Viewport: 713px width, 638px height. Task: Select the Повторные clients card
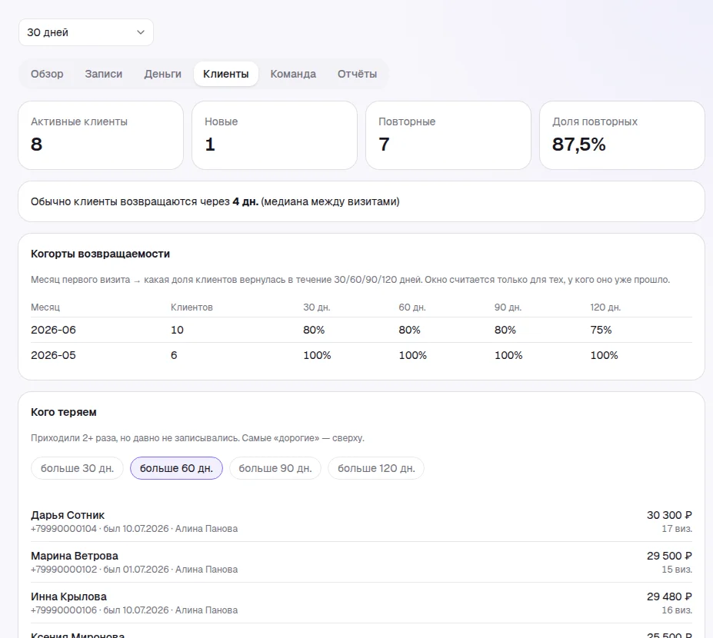click(x=448, y=135)
